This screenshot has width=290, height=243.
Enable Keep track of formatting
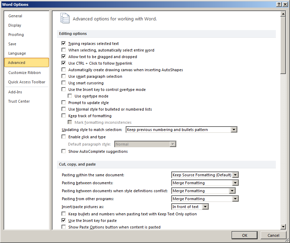pyautogui.click(x=64, y=116)
